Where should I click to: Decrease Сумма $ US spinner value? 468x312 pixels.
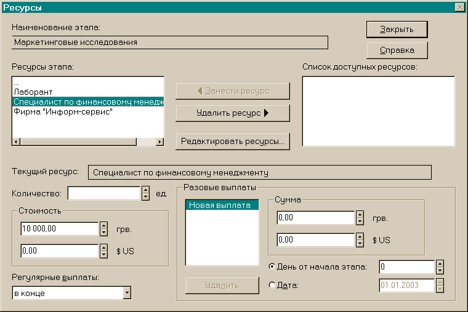tap(360, 244)
